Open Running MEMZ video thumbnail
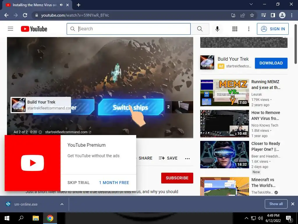 [x=225, y=93]
